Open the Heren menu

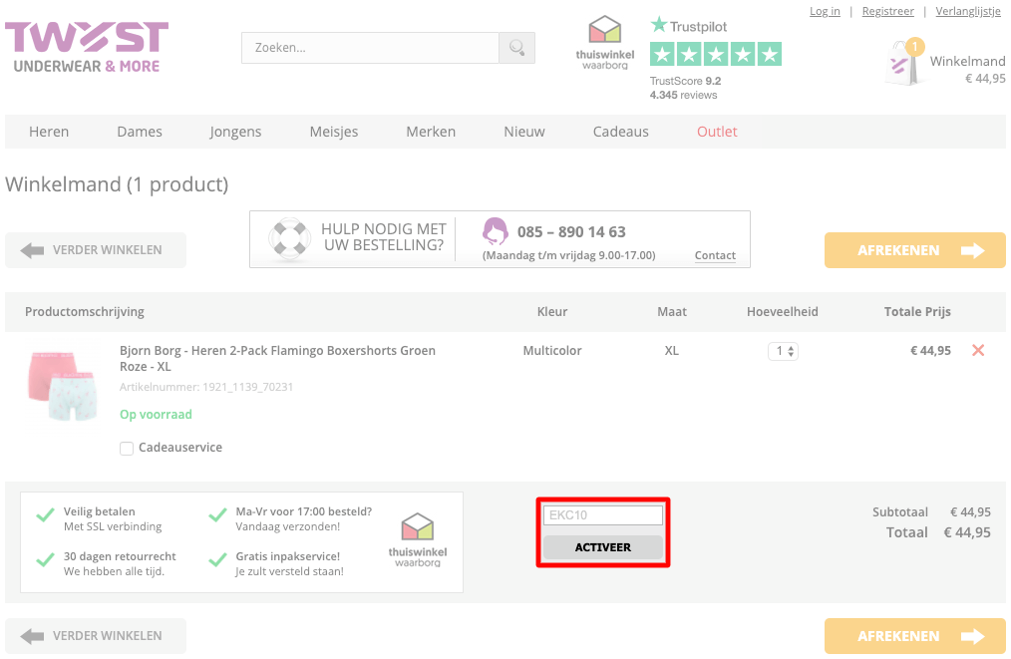49,132
